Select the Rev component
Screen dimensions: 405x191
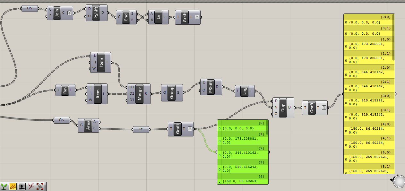tap(65, 91)
